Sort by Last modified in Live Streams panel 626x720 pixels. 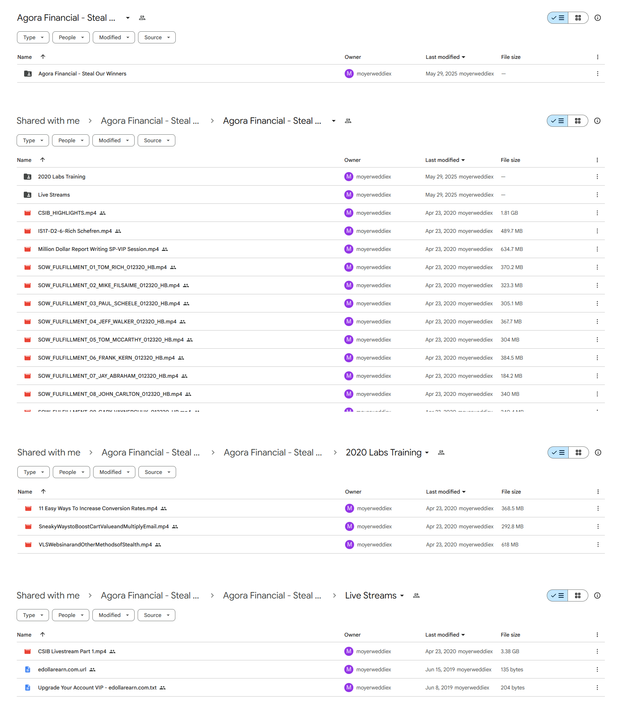[x=445, y=635]
